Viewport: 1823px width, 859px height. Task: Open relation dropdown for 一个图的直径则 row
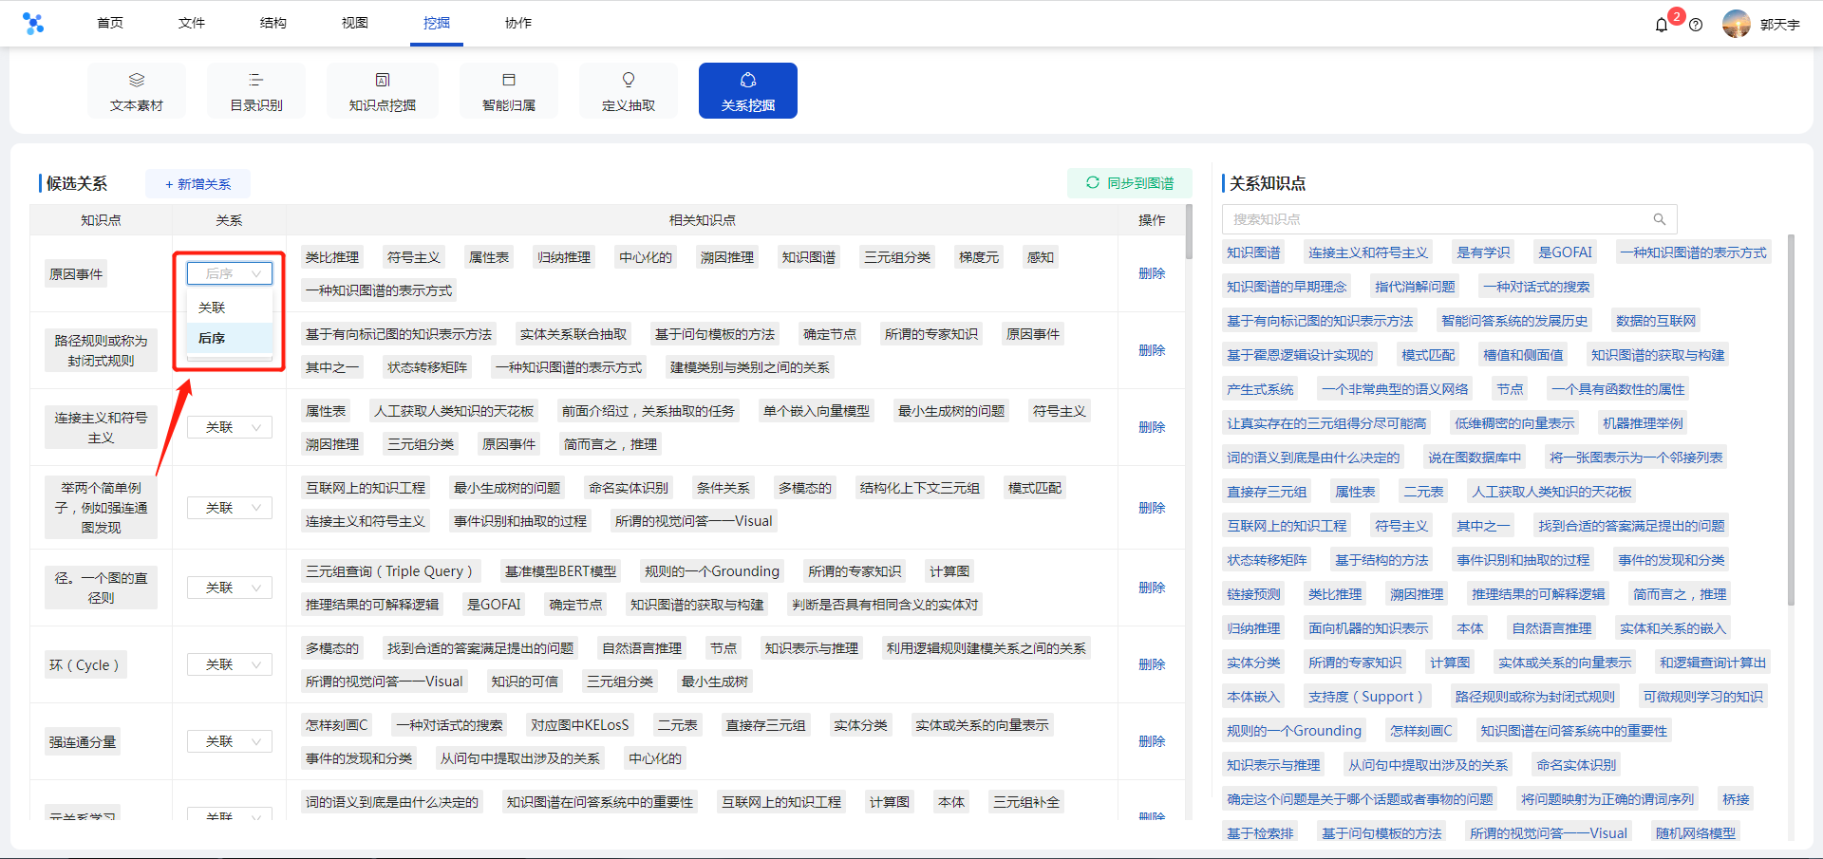230,588
